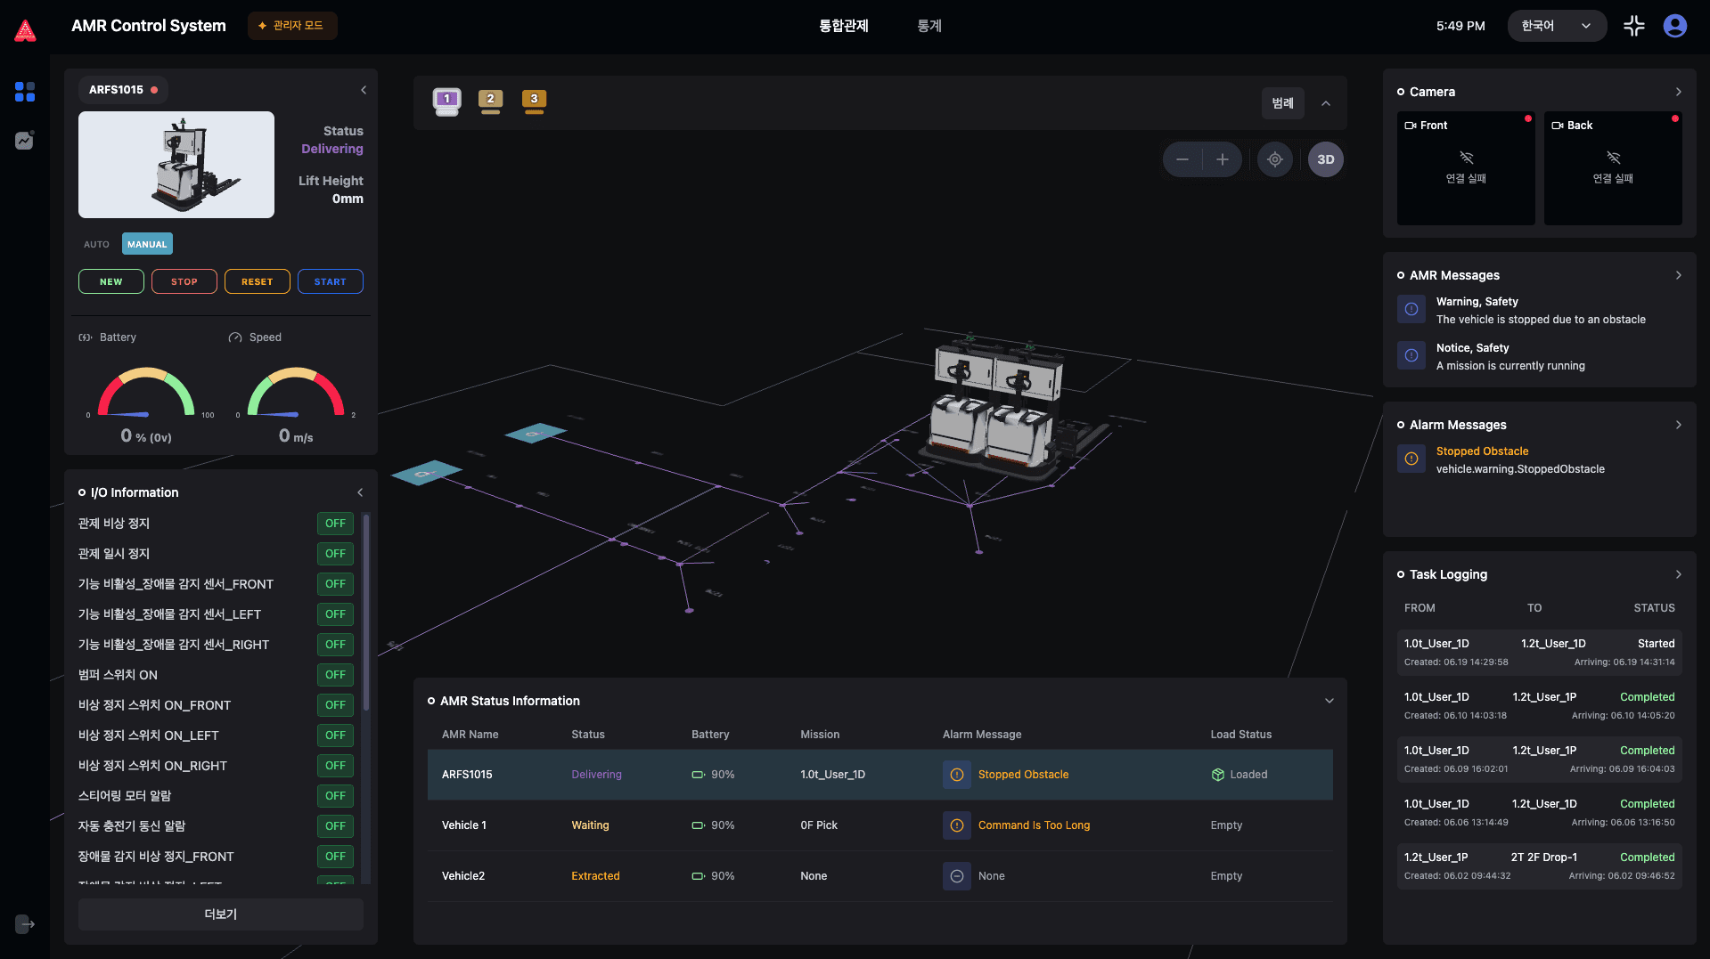Zoom out the map with minus button

pos(1182,159)
